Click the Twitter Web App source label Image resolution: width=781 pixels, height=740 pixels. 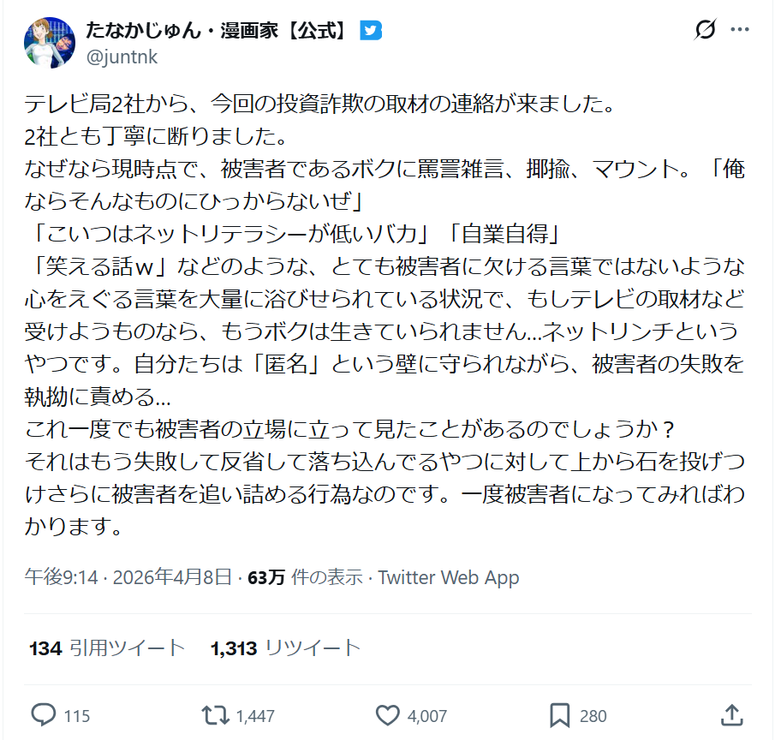[448, 577]
